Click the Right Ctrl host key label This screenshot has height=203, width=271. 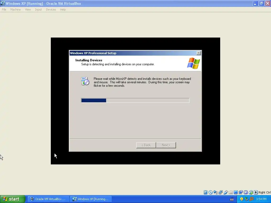tap(264, 192)
